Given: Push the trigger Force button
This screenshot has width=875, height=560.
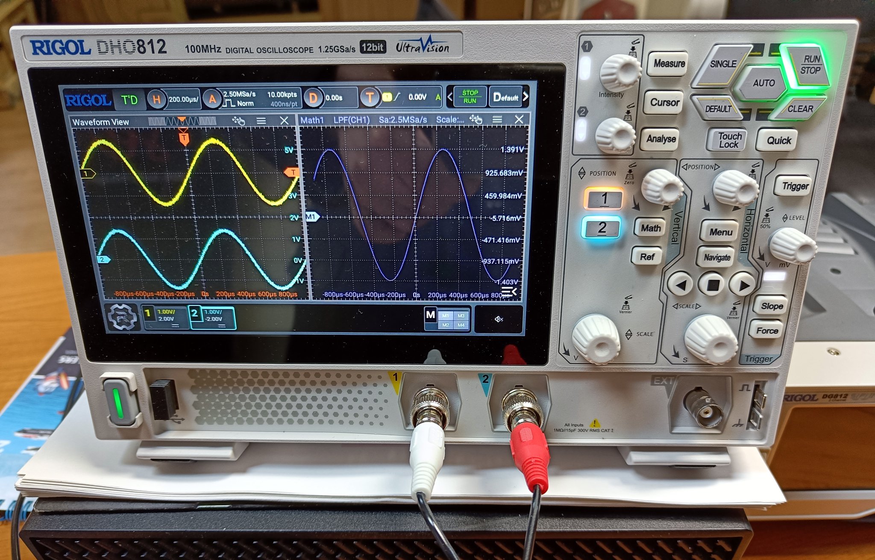Looking at the screenshot, I should click(767, 330).
